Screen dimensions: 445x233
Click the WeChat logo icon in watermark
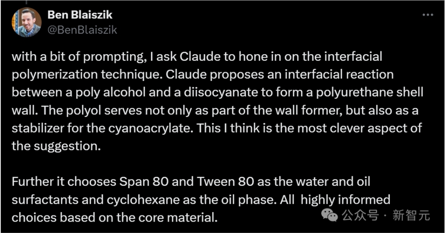[329, 215]
